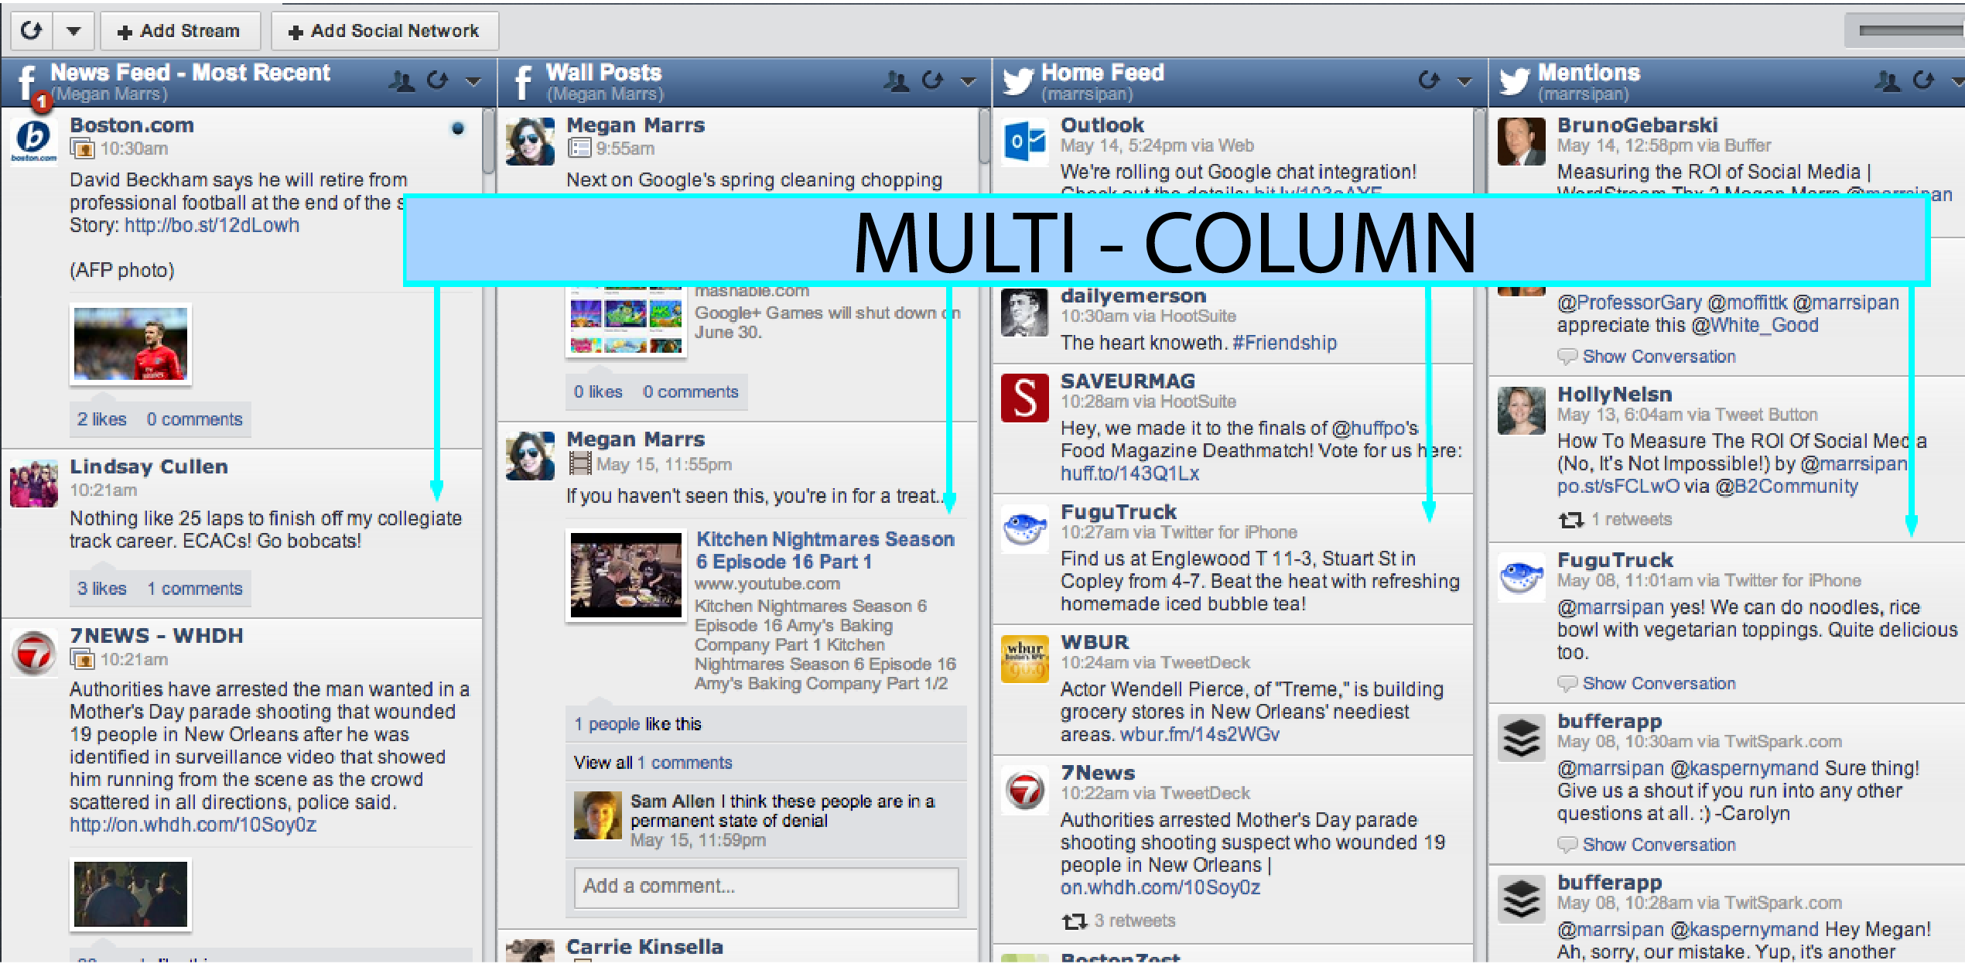Click the SAVEURMAG avatar logo

(x=1024, y=398)
